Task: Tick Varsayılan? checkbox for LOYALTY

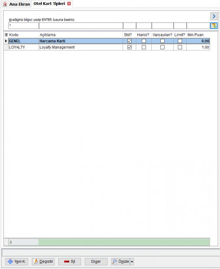Action: (x=162, y=47)
